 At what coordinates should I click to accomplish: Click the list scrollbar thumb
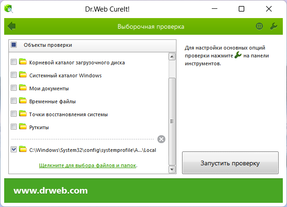pyautogui.click(x=172, y=121)
